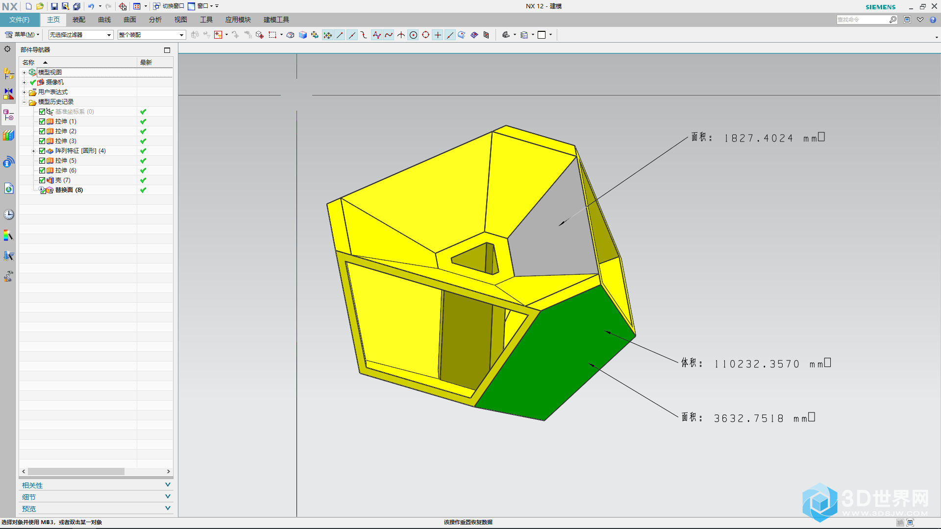Switch to the 曲线 ribbon tab
This screenshot has width=941, height=529.
click(104, 20)
